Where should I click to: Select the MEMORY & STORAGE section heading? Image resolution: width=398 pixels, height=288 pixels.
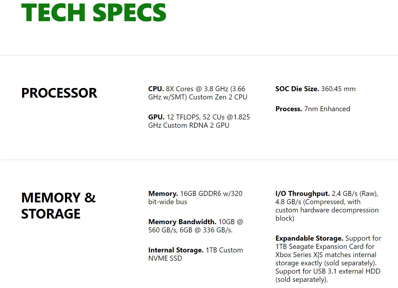(59, 206)
